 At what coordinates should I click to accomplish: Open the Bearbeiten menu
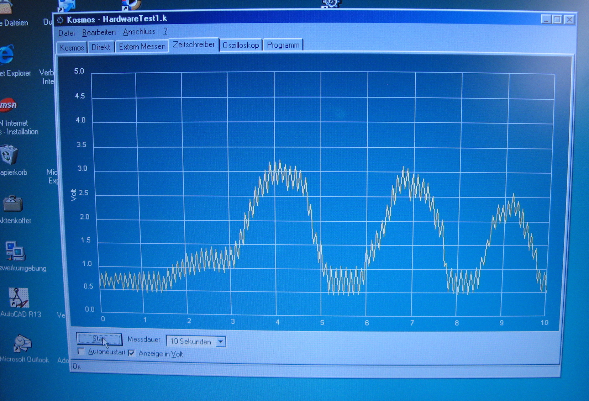(x=99, y=32)
